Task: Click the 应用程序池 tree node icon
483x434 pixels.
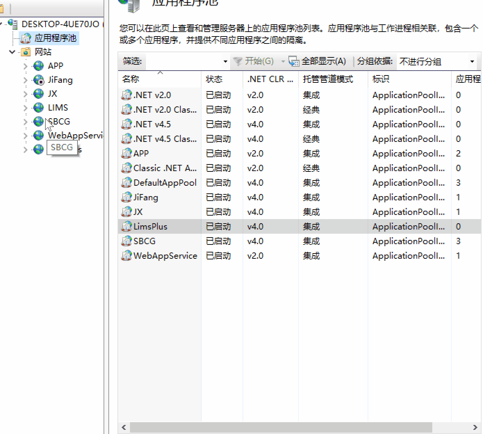Action: tap(26, 38)
